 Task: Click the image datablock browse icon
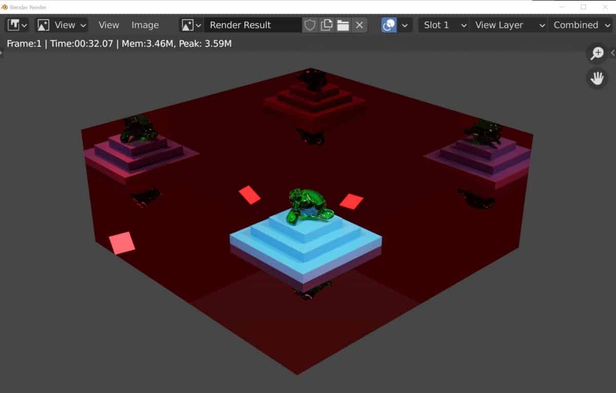click(x=188, y=25)
